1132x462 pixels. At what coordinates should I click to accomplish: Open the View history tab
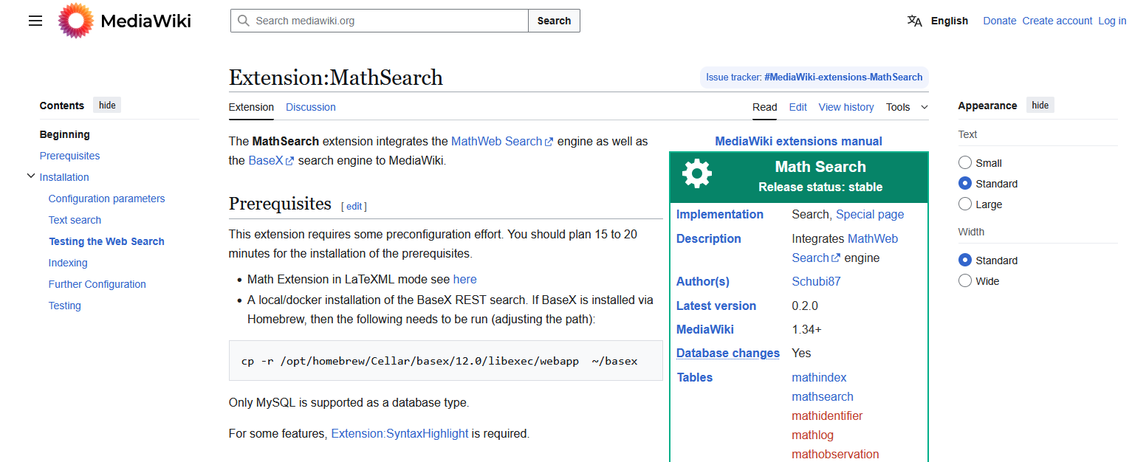(x=845, y=107)
